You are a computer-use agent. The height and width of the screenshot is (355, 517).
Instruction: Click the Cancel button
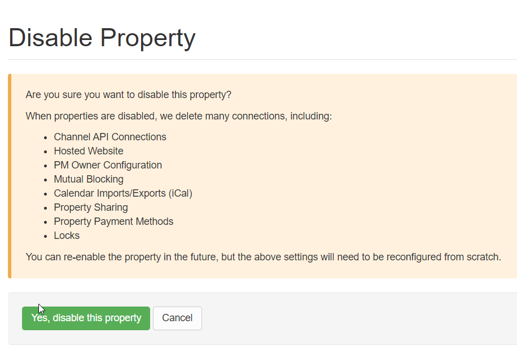tap(177, 318)
